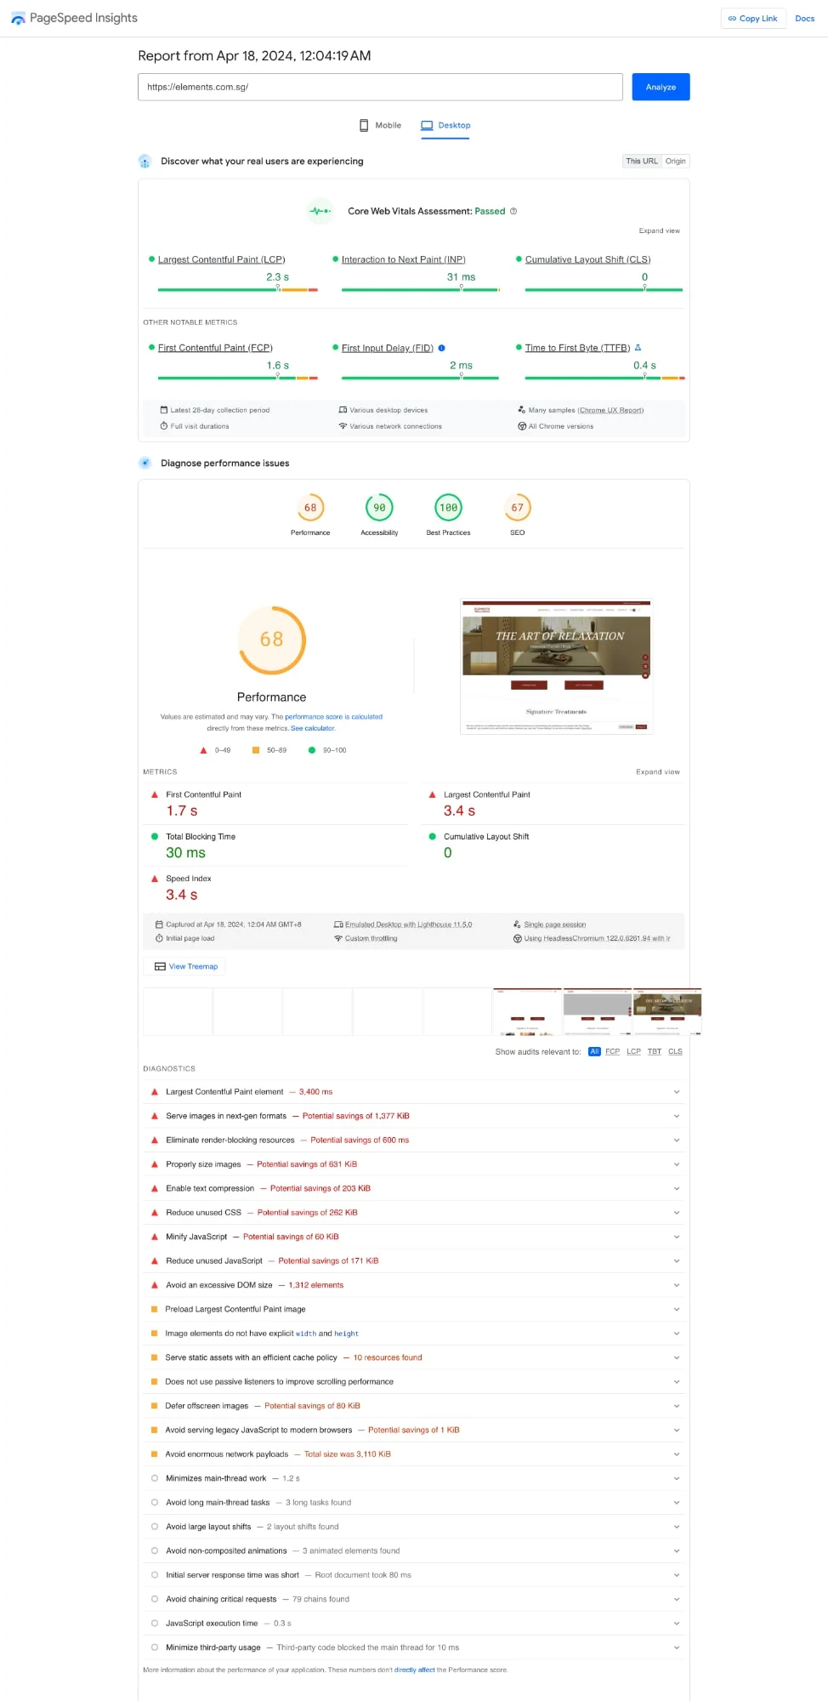Switch to the Mobile tab
The height and width of the screenshot is (1701, 828).
pos(380,125)
